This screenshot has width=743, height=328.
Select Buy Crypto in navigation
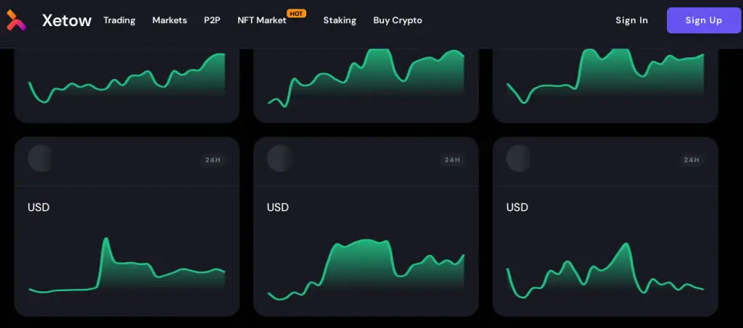(398, 20)
